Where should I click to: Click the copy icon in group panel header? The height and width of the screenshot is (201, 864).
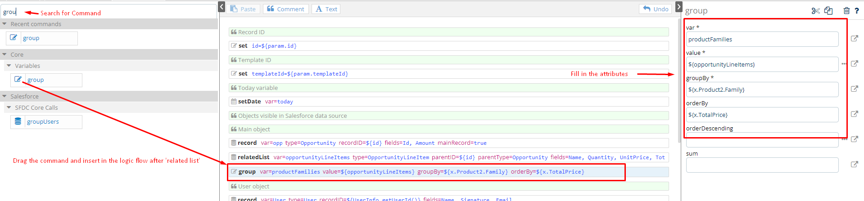click(x=828, y=11)
